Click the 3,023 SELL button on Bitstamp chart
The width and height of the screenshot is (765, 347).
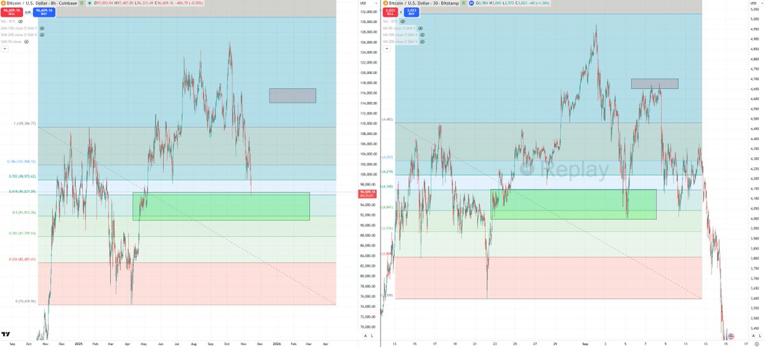[390, 12]
